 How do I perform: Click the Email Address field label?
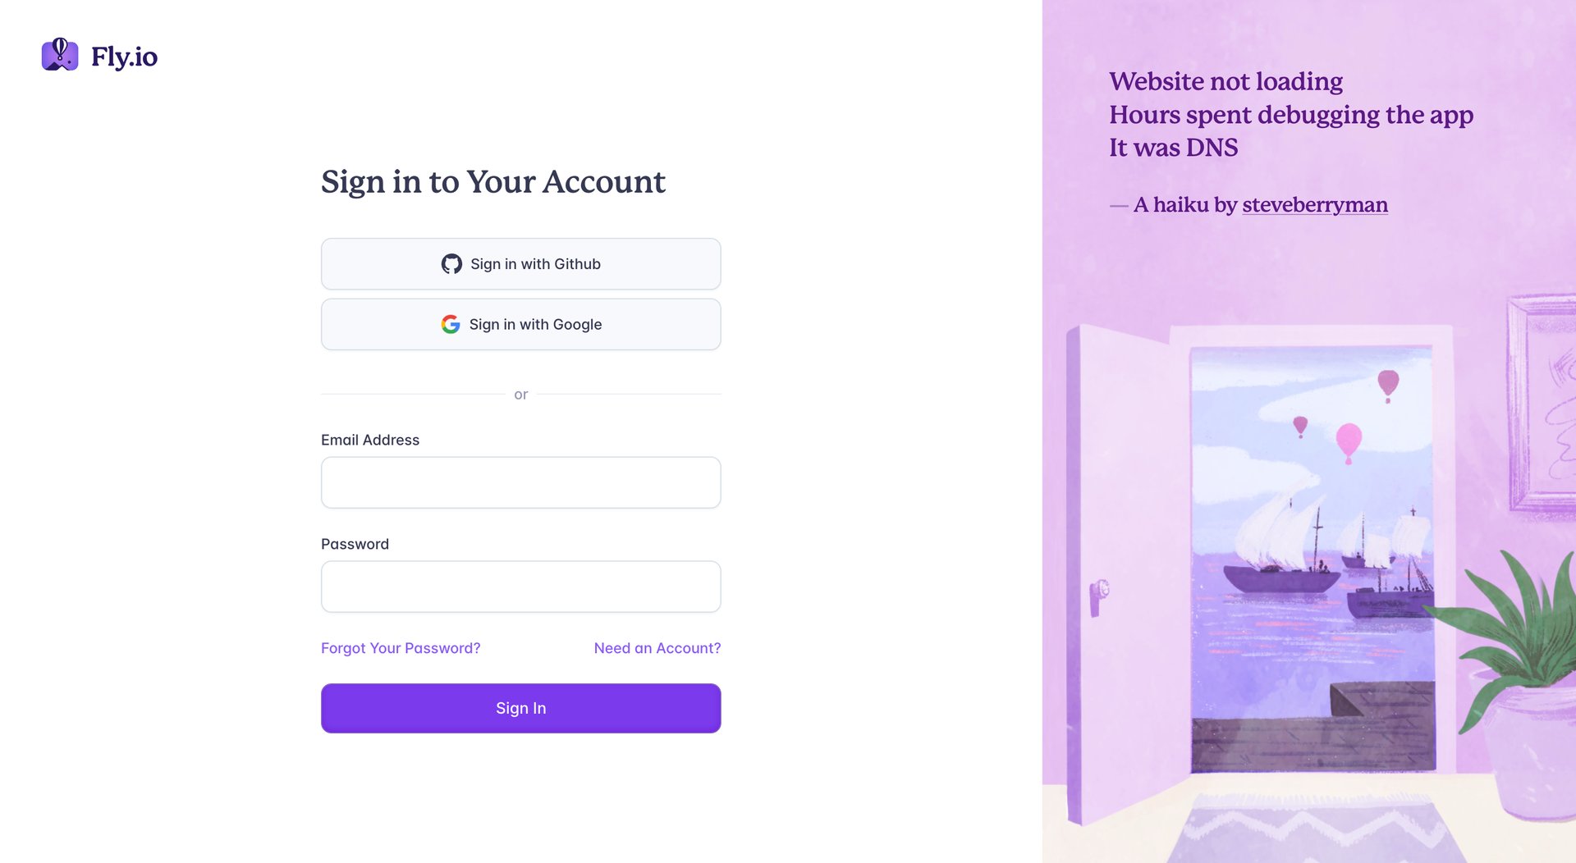click(369, 440)
